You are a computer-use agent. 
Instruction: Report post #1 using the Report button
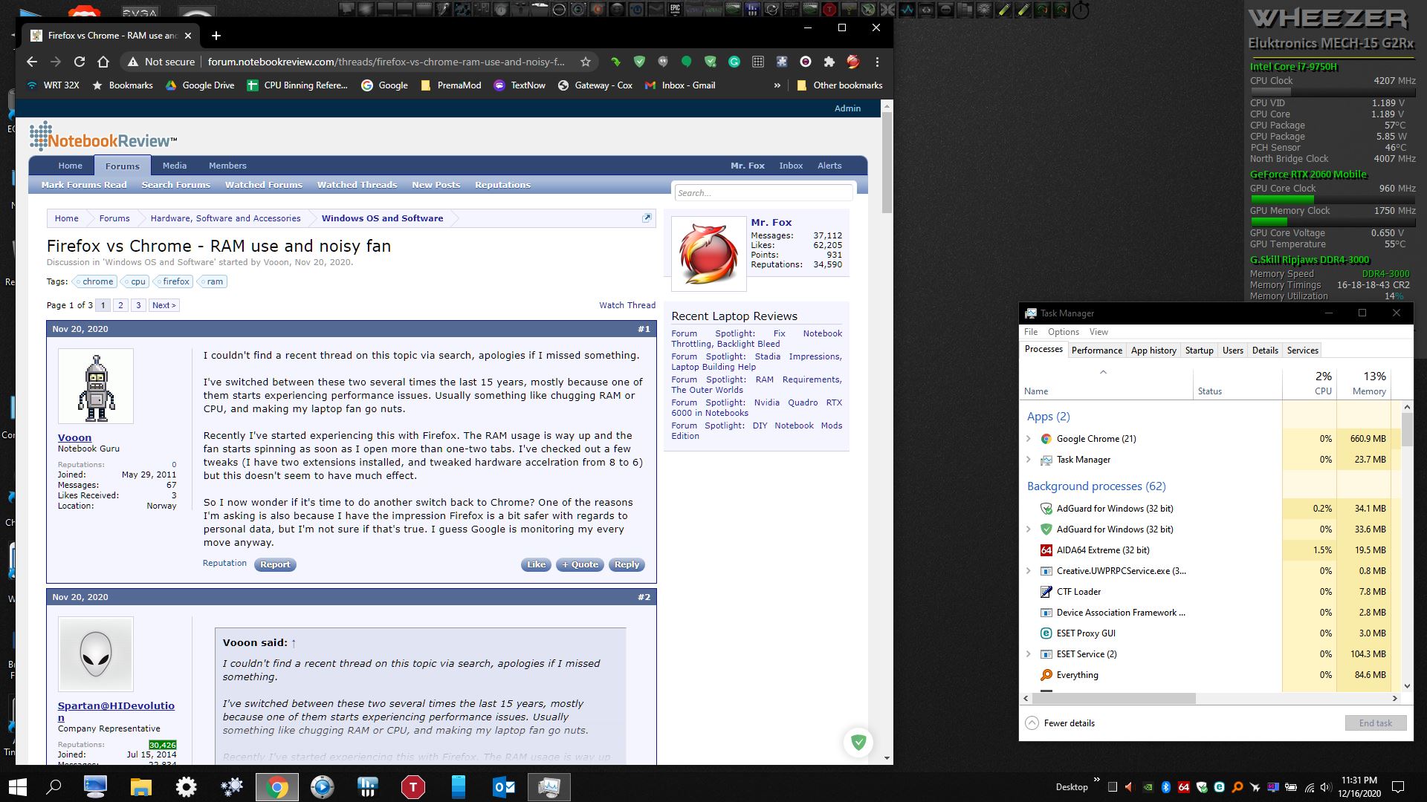coord(275,564)
